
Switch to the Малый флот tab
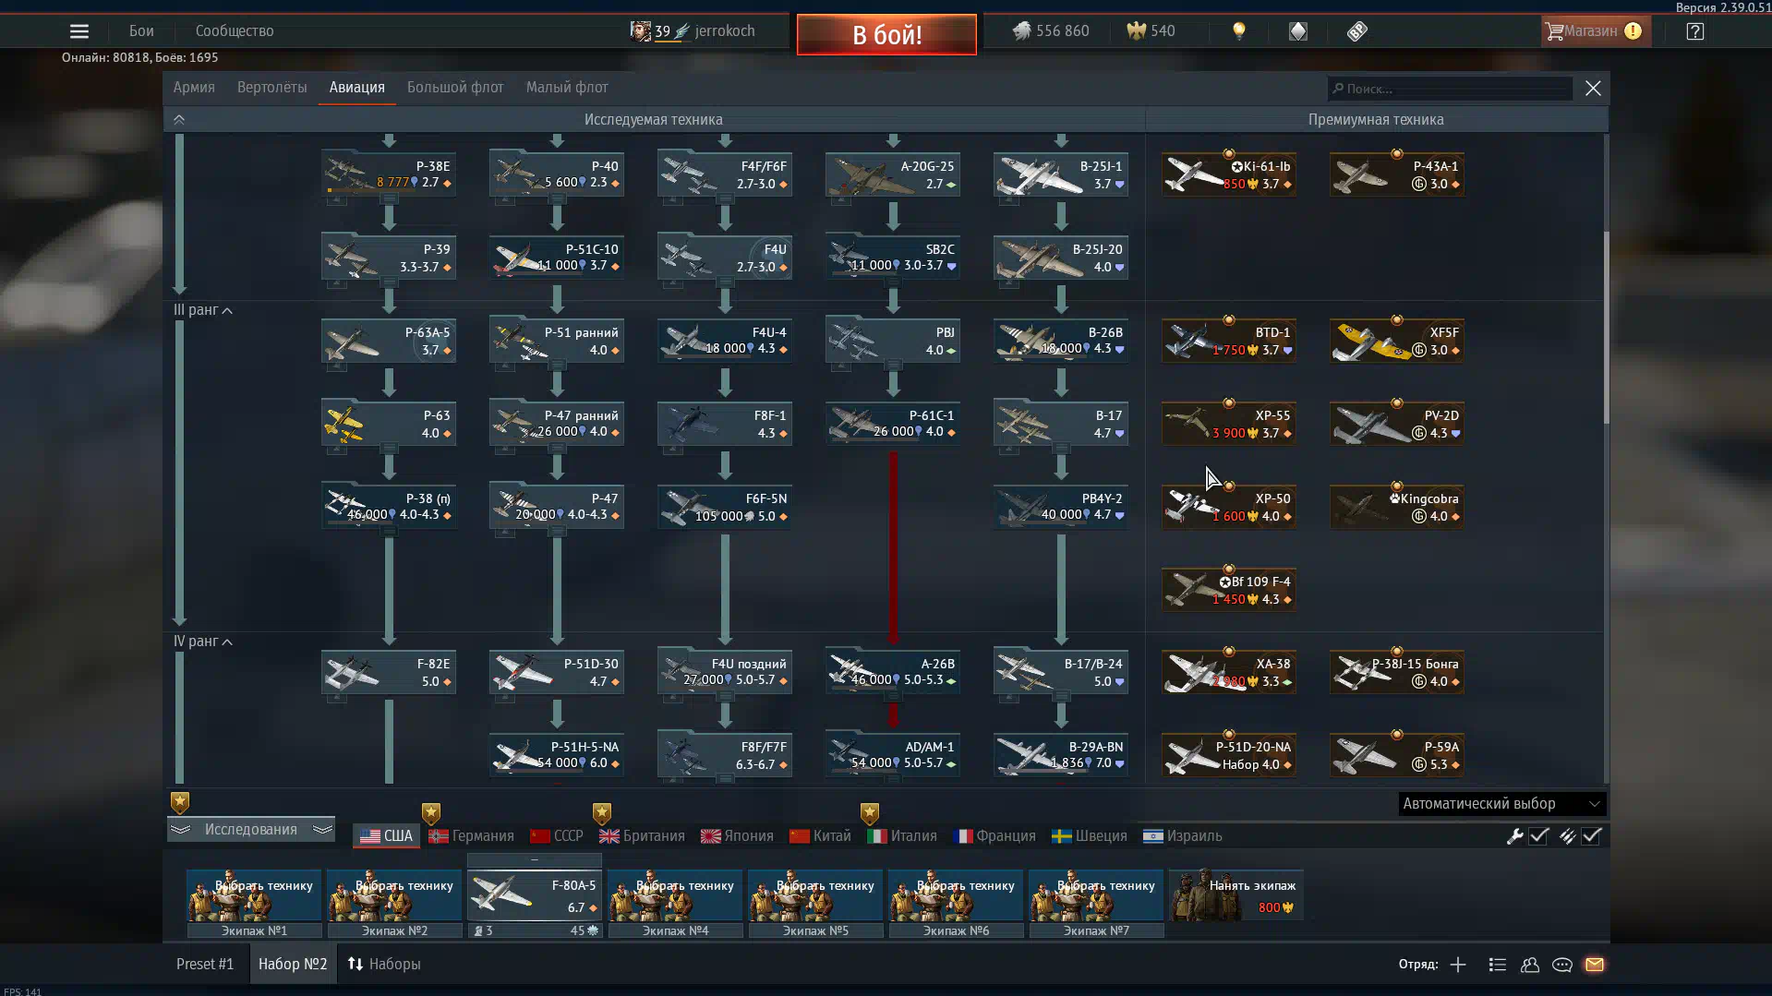pos(567,88)
